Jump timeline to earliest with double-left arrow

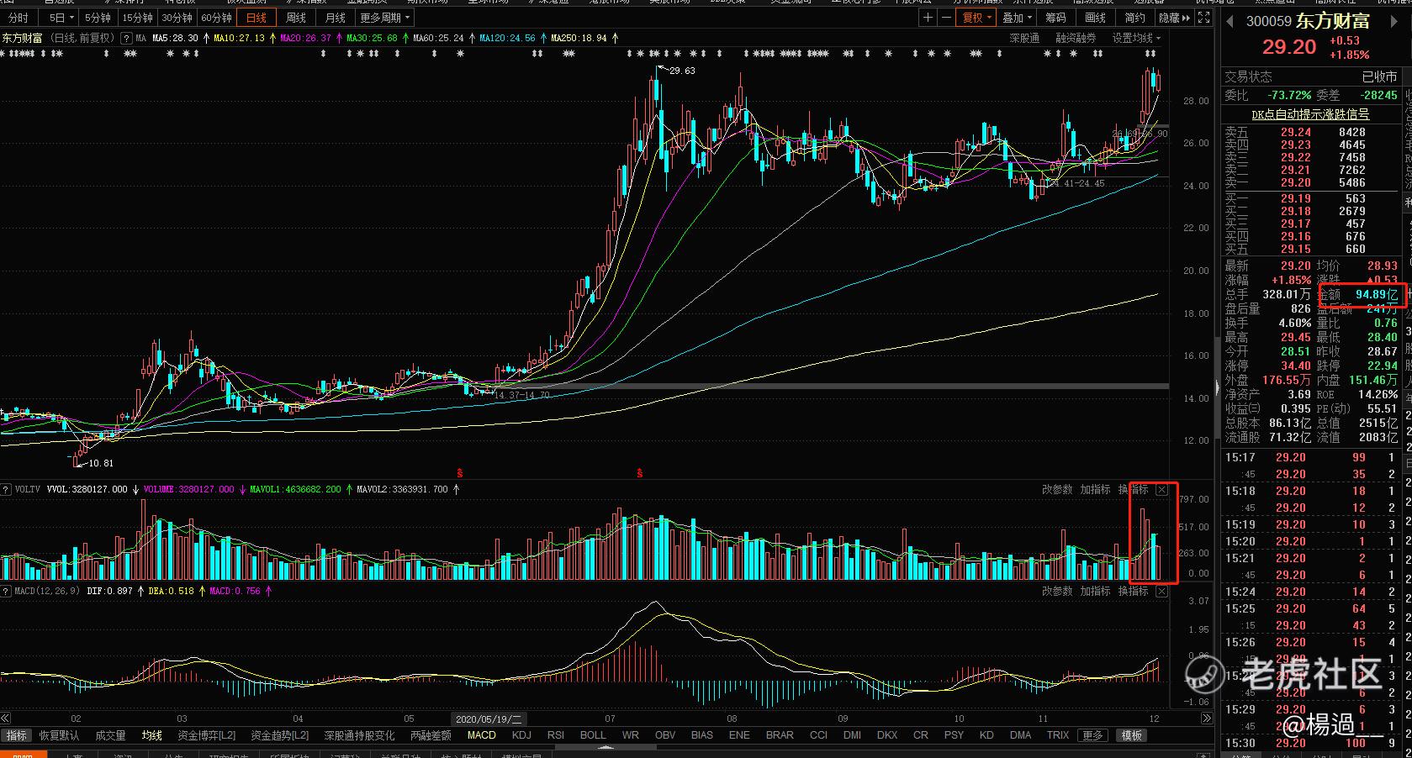coord(6,719)
